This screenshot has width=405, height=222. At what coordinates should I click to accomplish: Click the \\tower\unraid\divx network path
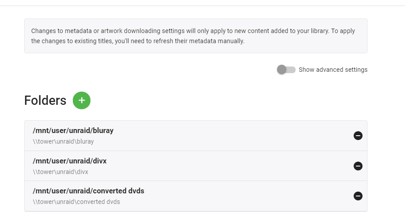(x=60, y=172)
